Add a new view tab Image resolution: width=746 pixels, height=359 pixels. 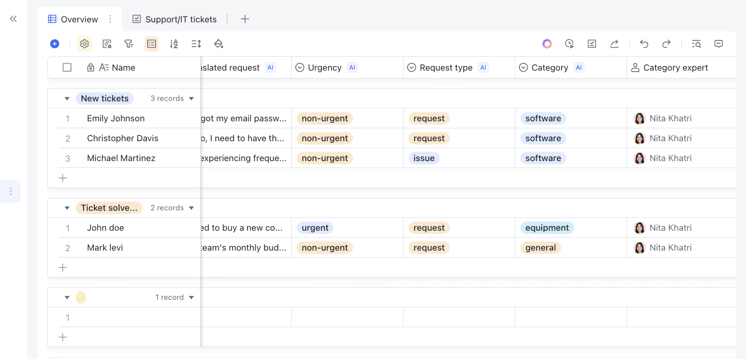pyautogui.click(x=245, y=19)
